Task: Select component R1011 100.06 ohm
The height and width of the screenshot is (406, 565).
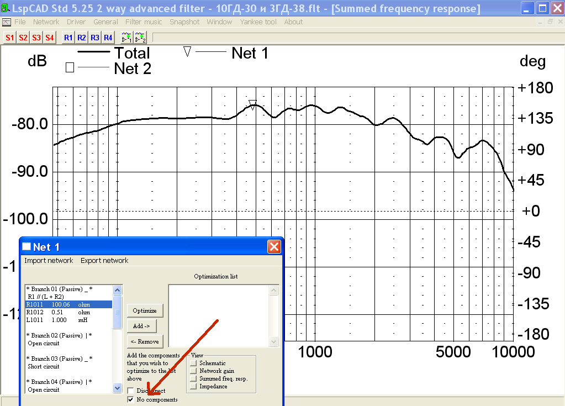Action: pos(69,304)
